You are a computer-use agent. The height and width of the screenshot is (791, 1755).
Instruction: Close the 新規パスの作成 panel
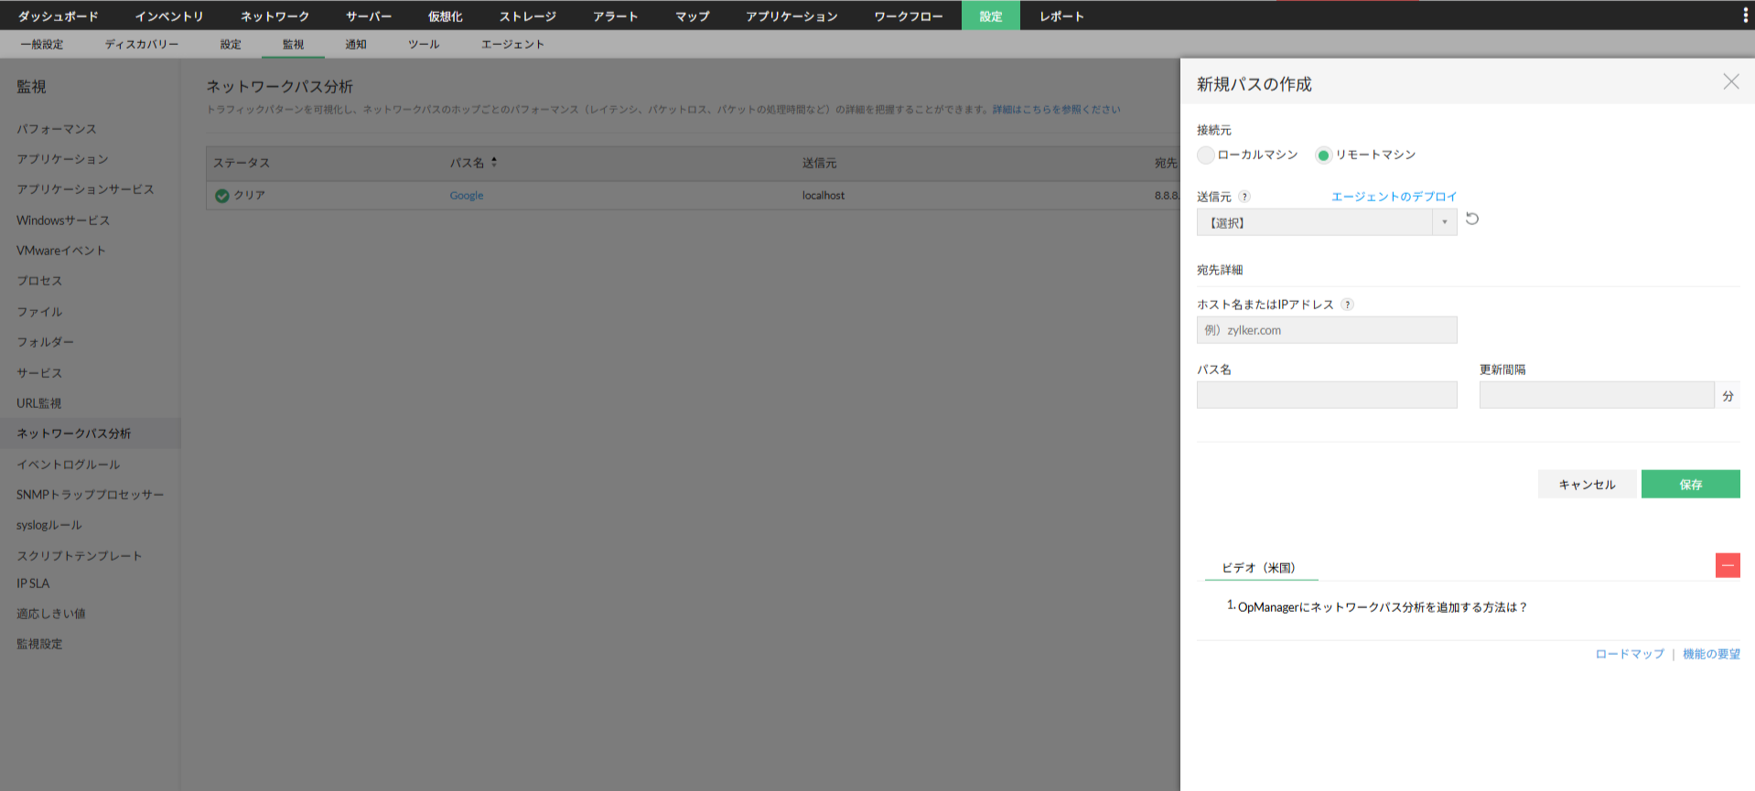1730,81
